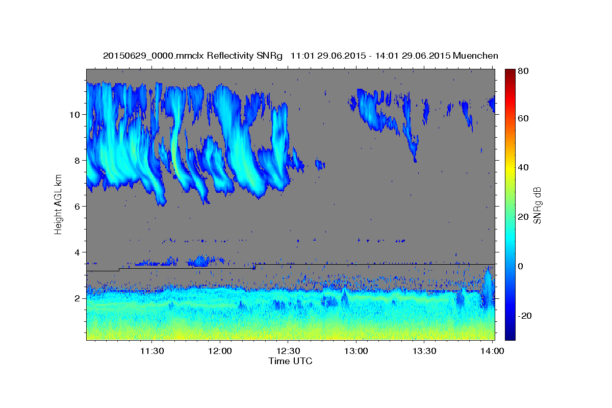This screenshot has width=612, height=408.
Task: Click the "SNRg dB" colorbar label
Action: [x=537, y=206]
